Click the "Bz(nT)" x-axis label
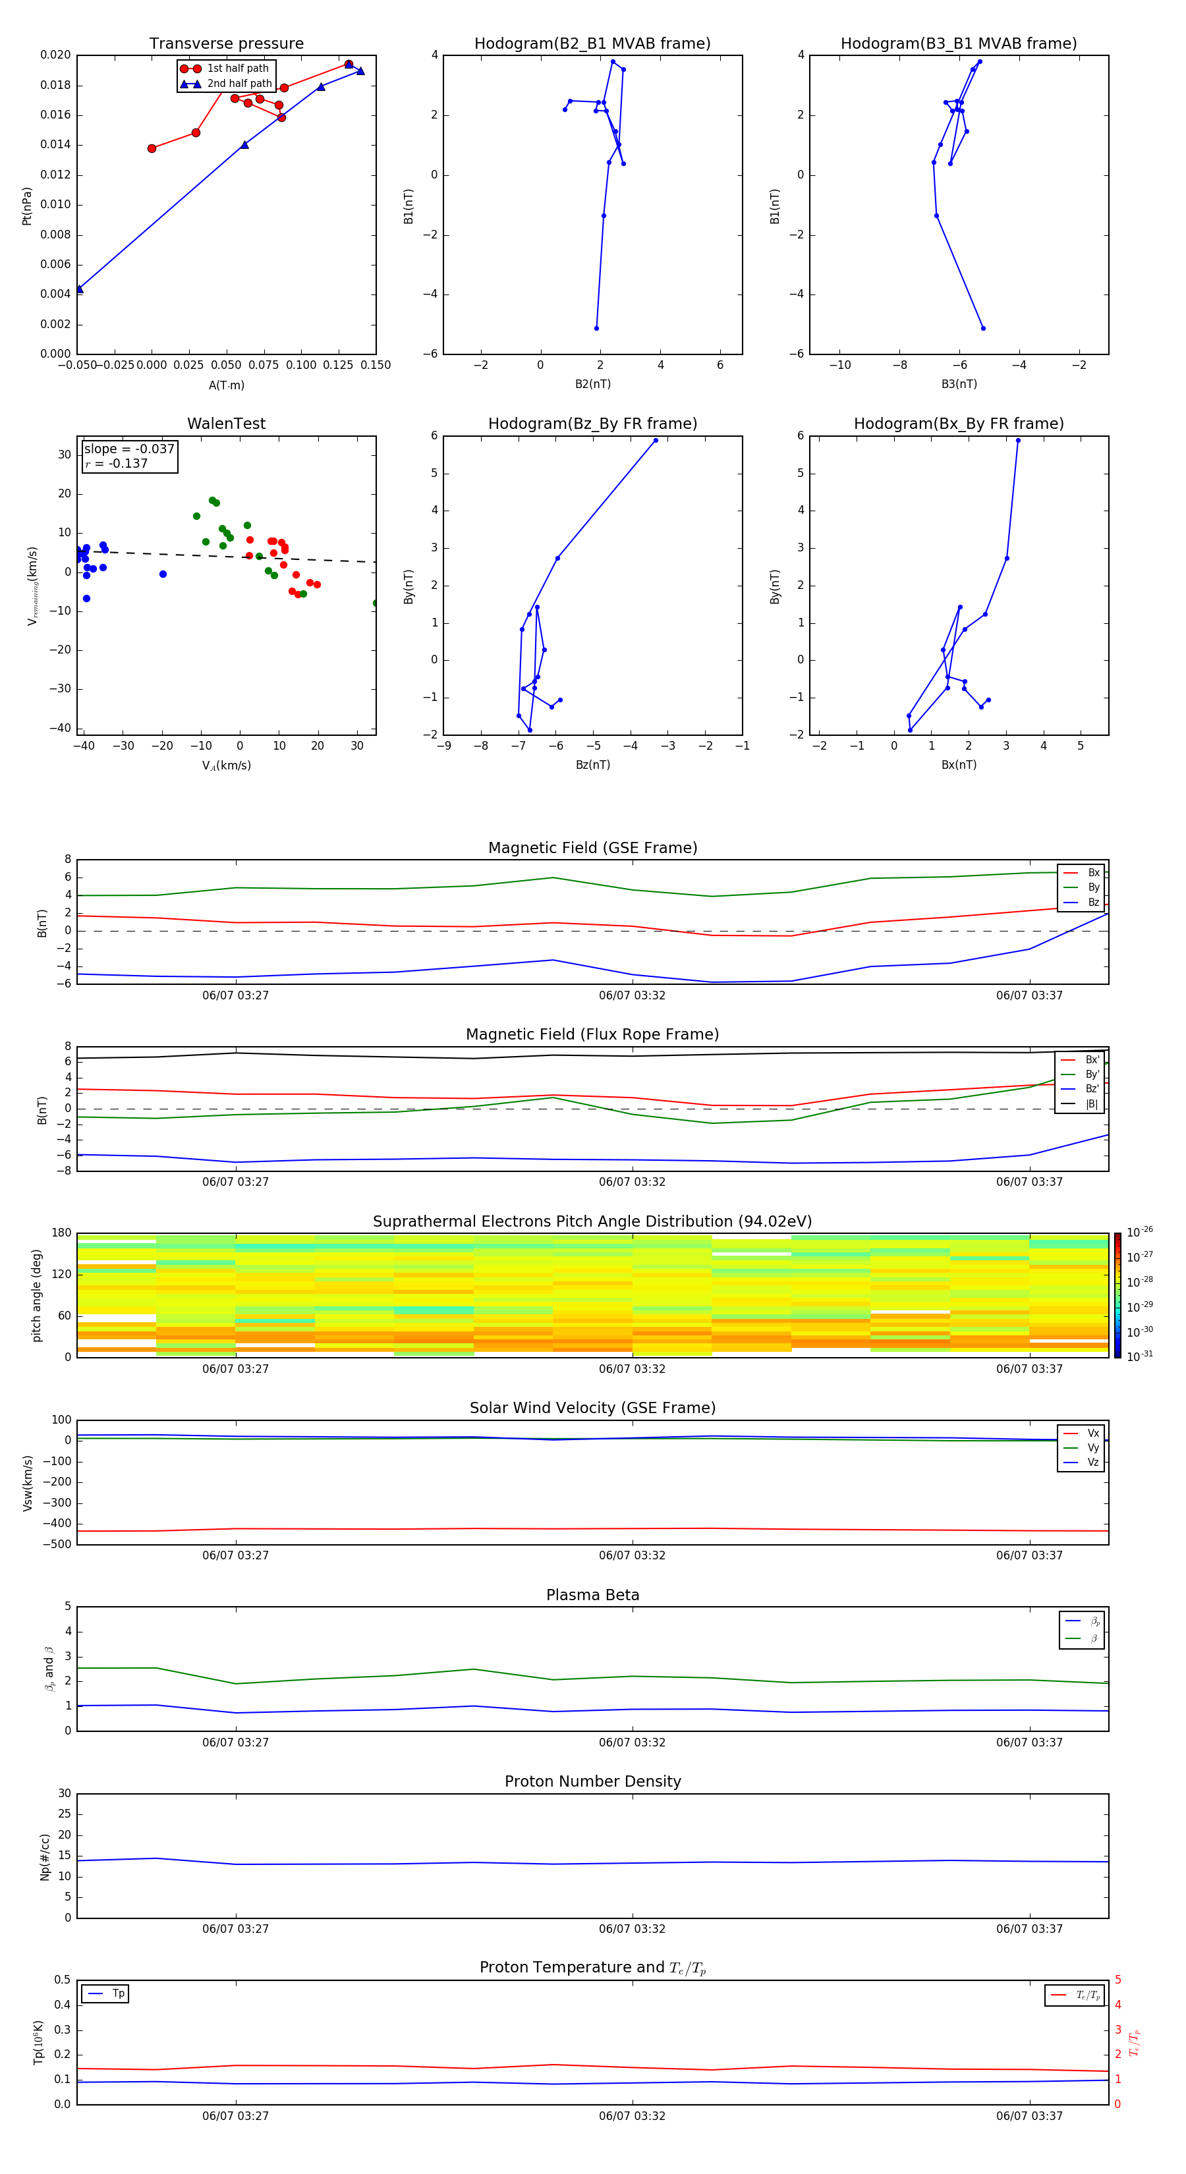Screen dimensions: 1186x2174 [592, 765]
